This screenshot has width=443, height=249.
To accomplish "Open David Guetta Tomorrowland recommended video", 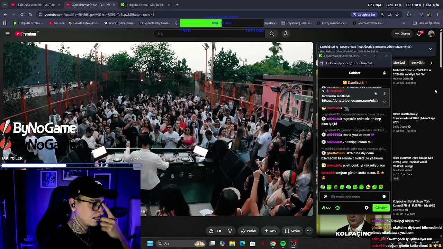I will pos(414,118).
